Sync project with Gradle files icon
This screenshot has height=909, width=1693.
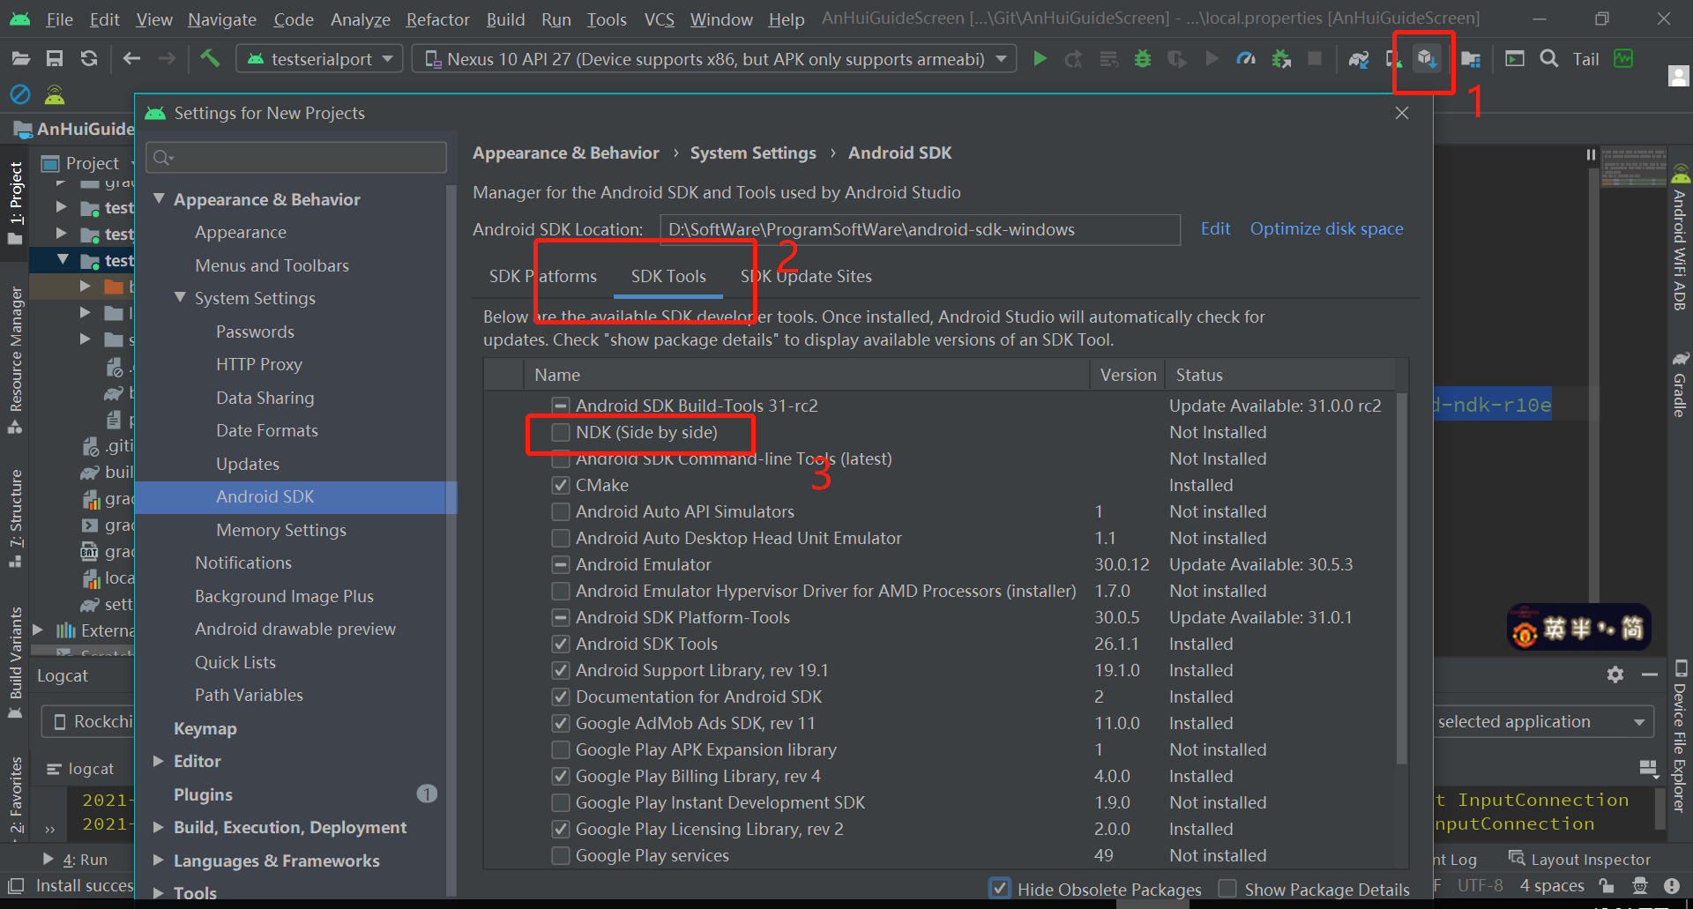click(1359, 59)
